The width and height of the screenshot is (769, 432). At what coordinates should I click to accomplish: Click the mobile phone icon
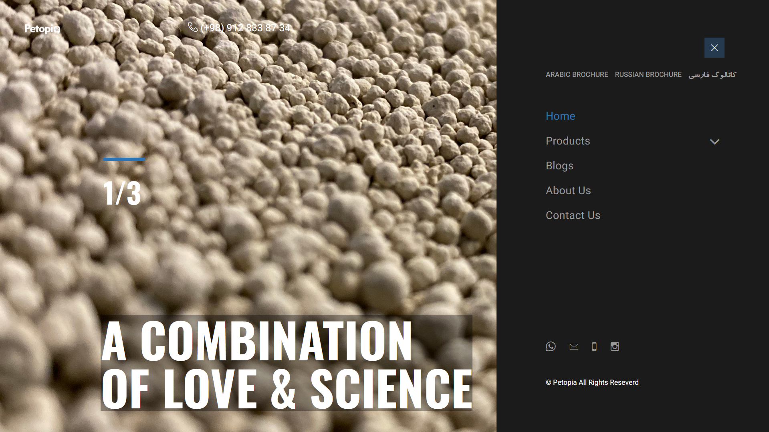point(594,347)
